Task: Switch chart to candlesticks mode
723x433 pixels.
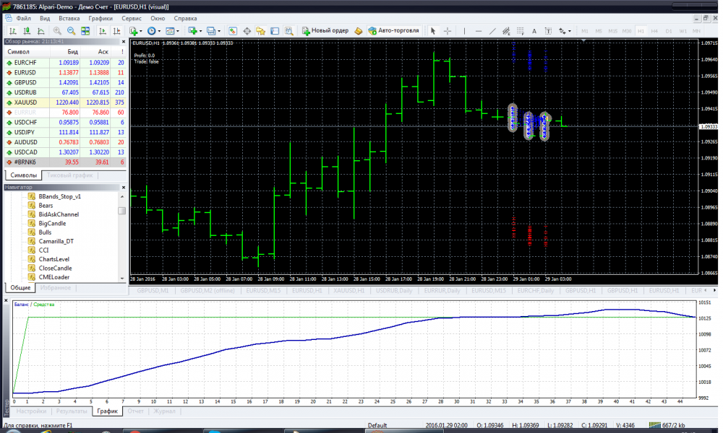Action: [x=27, y=31]
